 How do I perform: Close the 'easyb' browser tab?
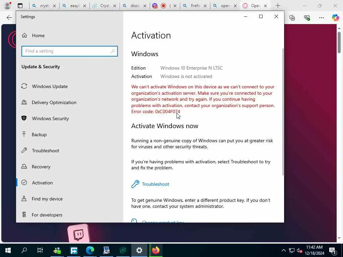pos(84,6)
